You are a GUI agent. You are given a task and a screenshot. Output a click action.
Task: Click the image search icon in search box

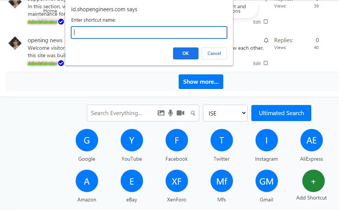click(161, 113)
